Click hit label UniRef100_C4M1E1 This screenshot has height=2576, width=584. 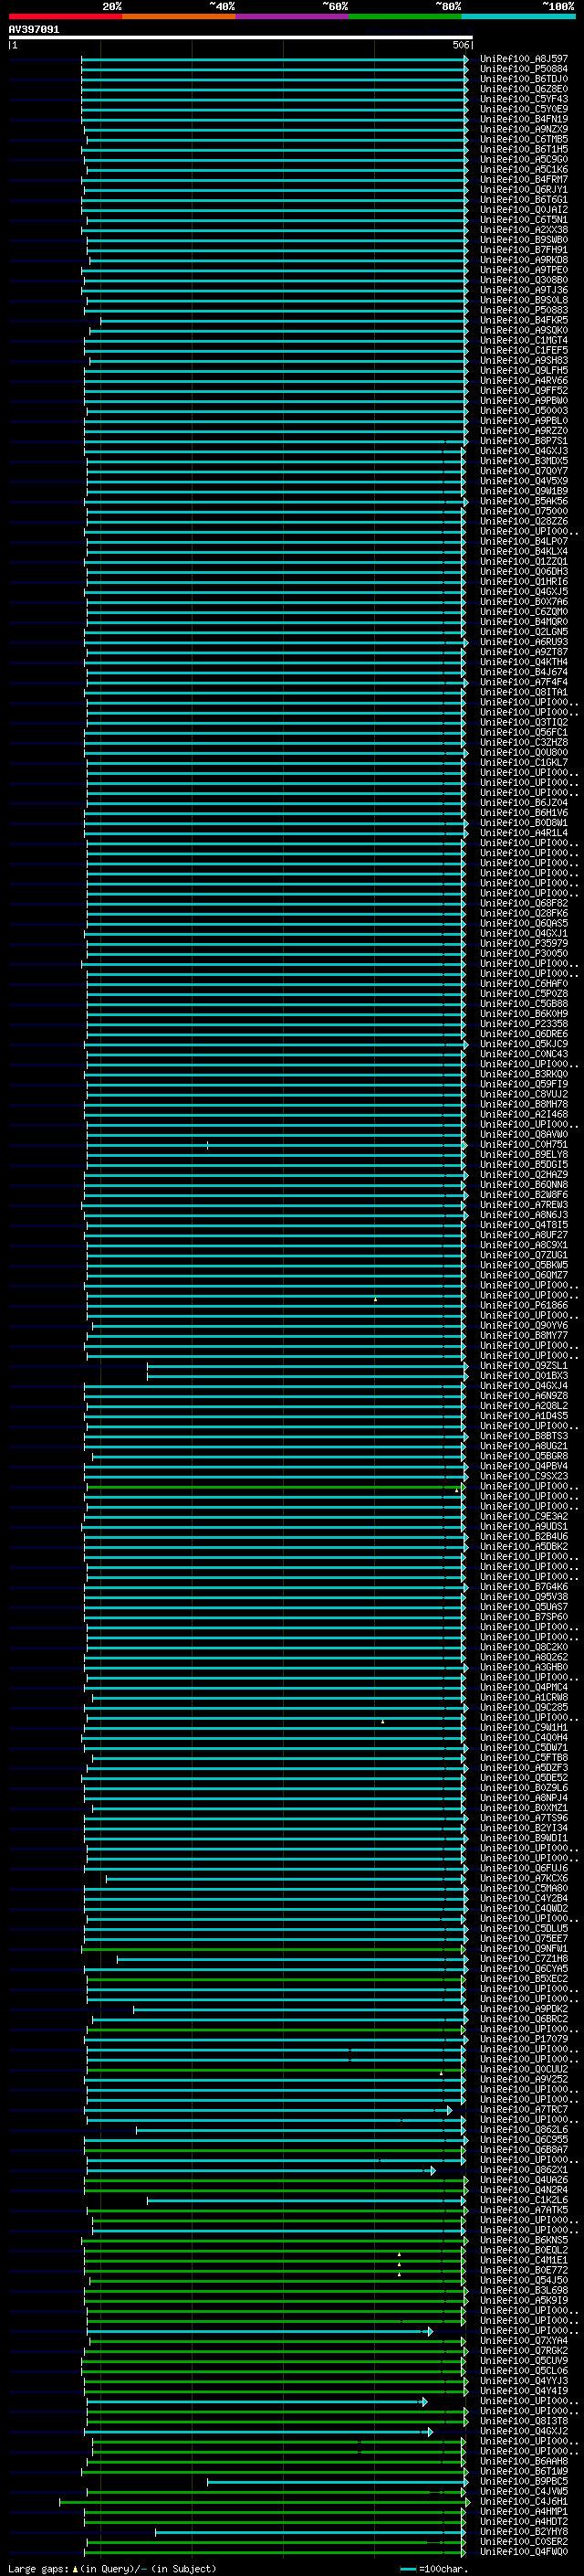(523, 2260)
